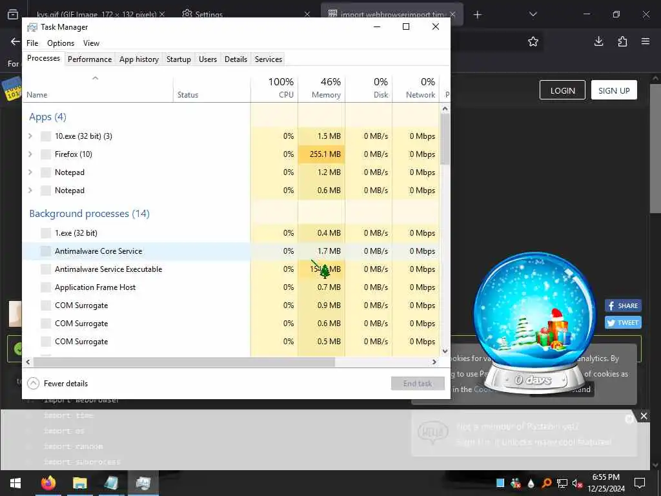Close the Settings browser tab
Screen dimensions: 661x496
307,14
